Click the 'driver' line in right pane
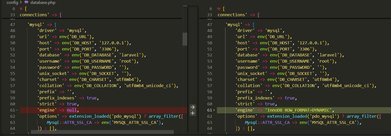391x136 pixels. pyautogui.click(x=260, y=31)
